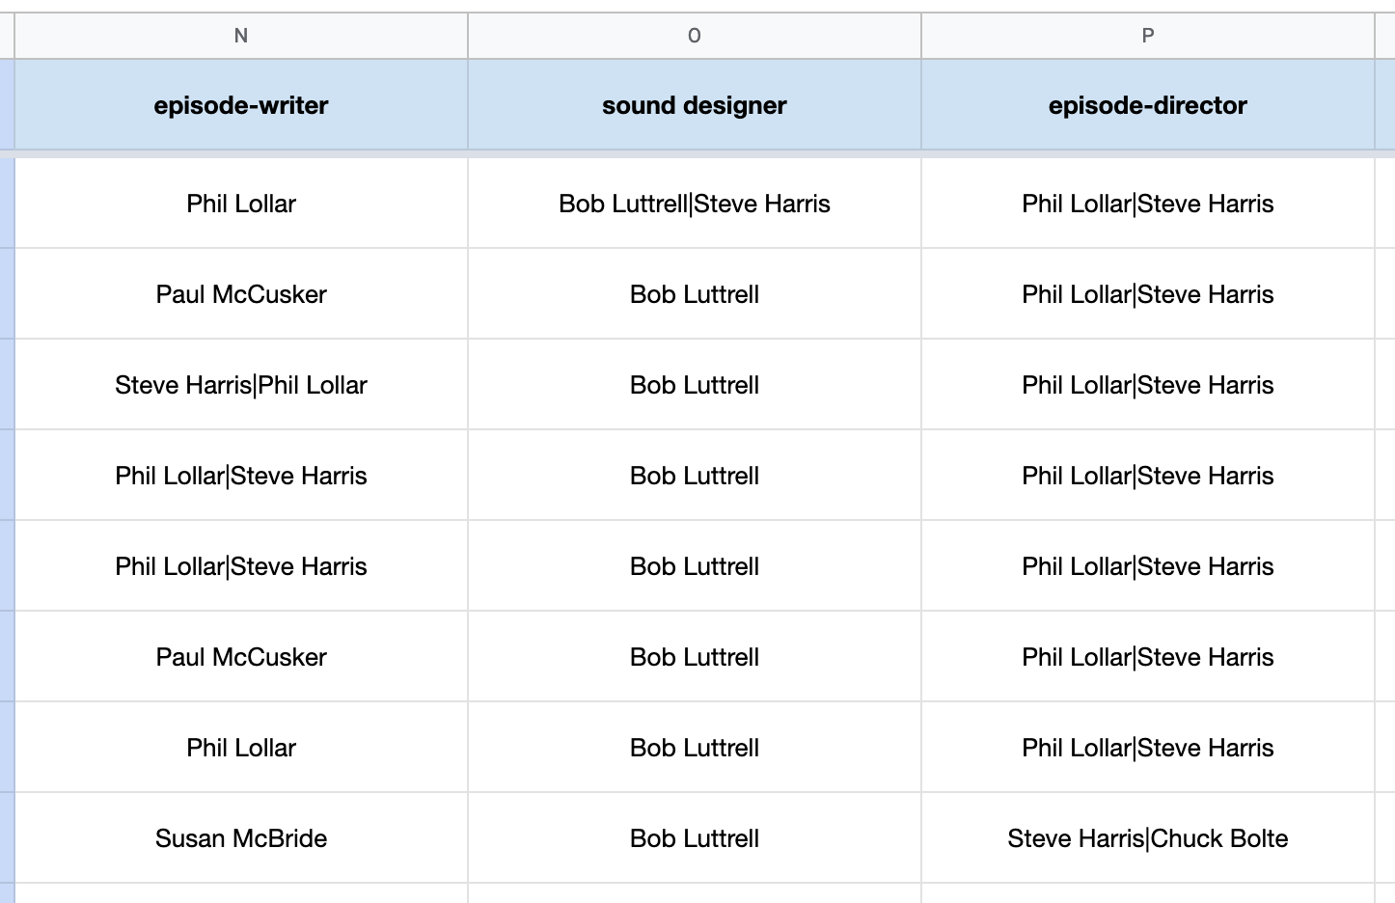Image resolution: width=1395 pixels, height=903 pixels.
Task: Click the sound designer header cell
Action: click(695, 105)
